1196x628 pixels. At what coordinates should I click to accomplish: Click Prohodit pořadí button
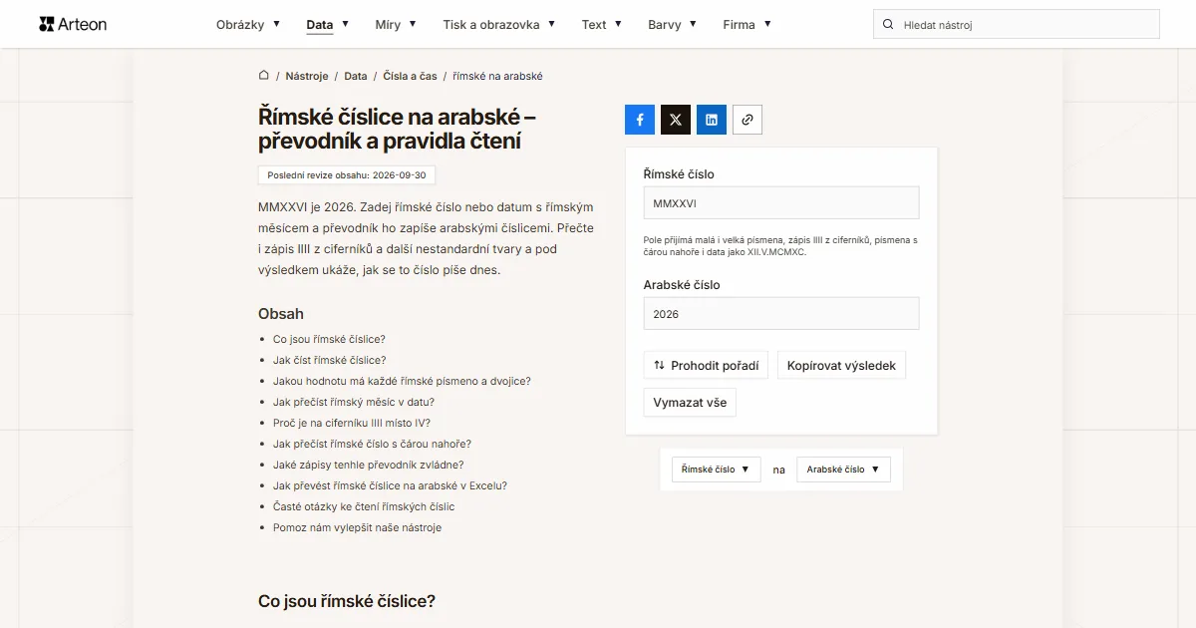click(706, 365)
